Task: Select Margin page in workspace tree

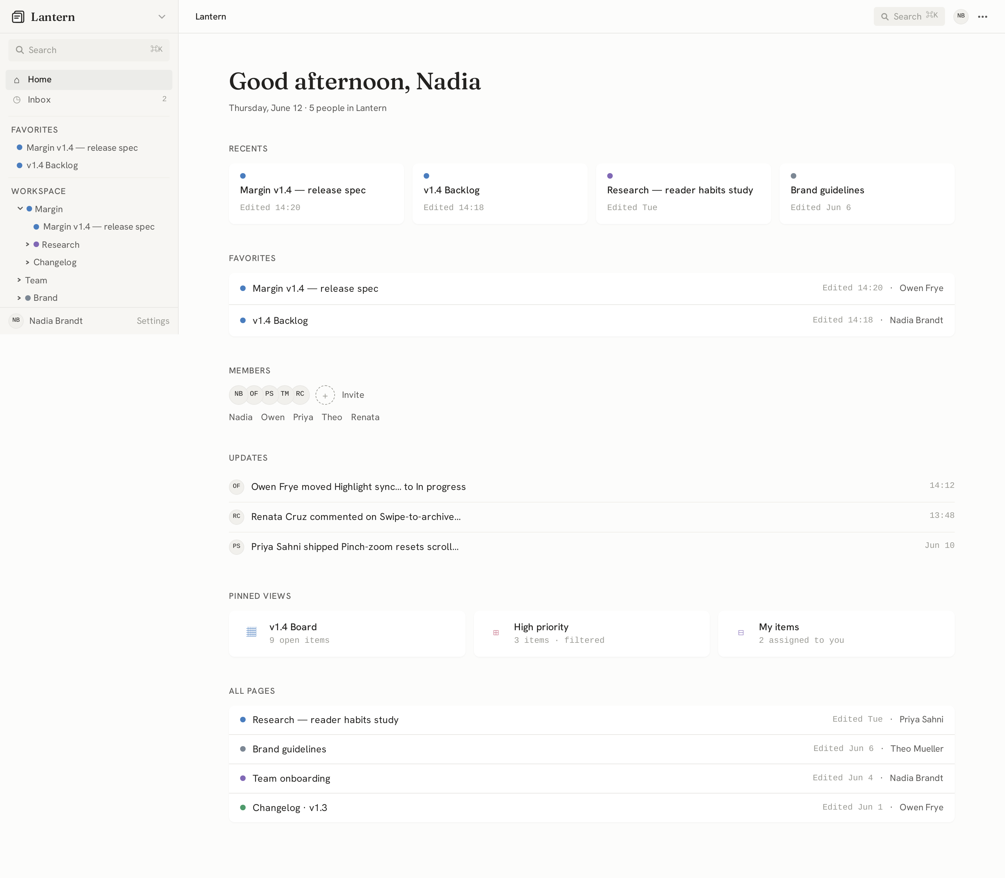Action: 49,209
